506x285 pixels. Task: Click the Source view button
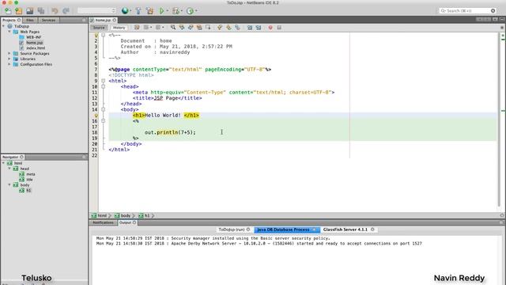[x=99, y=28]
